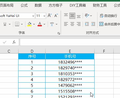Select serial number cell 5
Image resolution: width=120 pixels, height=98 pixels.
click(32, 86)
